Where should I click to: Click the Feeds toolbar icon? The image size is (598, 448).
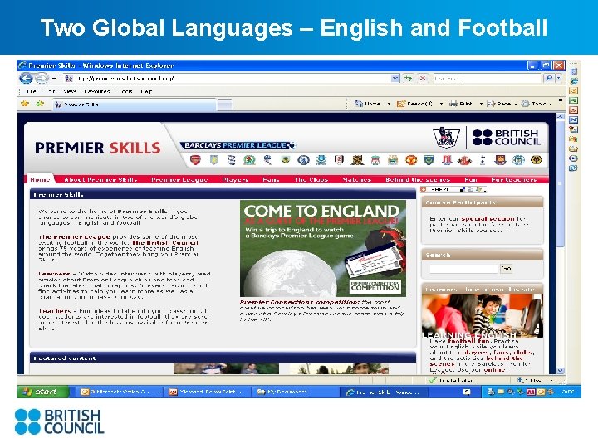[401, 104]
